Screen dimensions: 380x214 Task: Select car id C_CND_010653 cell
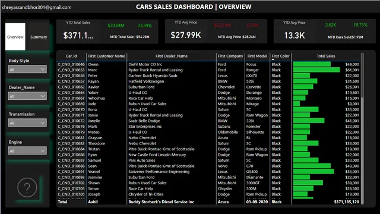(71, 70)
